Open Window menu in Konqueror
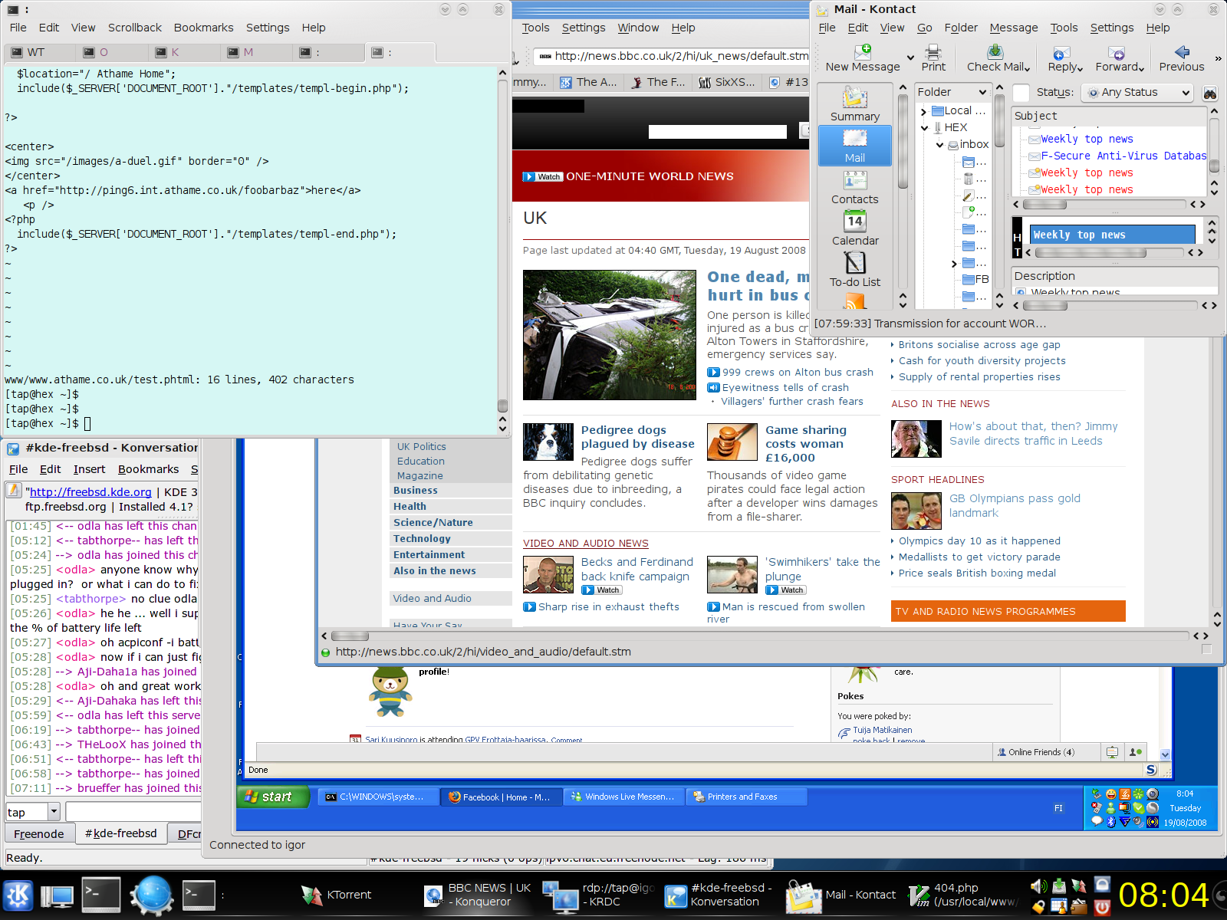Screen dimensions: 1227x920 (638, 28)
